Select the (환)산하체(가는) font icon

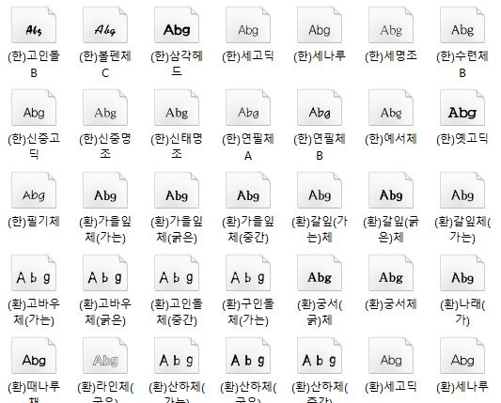pyautogui.click(x=177, y=356)
